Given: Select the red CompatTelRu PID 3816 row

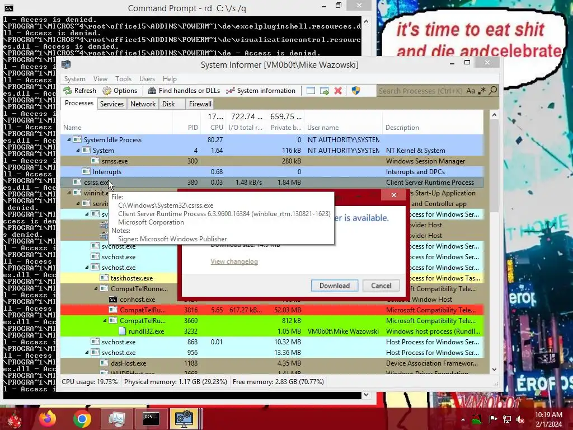Looking at the screenshot, I should click(273, 310).
